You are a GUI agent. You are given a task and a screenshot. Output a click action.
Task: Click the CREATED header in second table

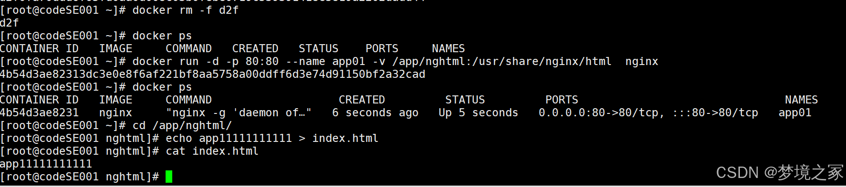point(362,100)
